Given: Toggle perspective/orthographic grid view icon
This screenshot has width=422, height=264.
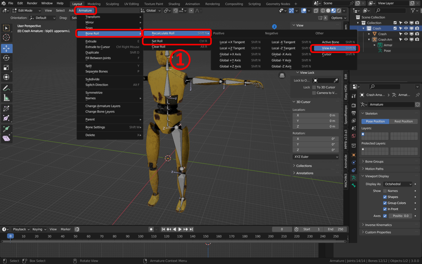Looking at the screenshot, I should pos(282,75).
